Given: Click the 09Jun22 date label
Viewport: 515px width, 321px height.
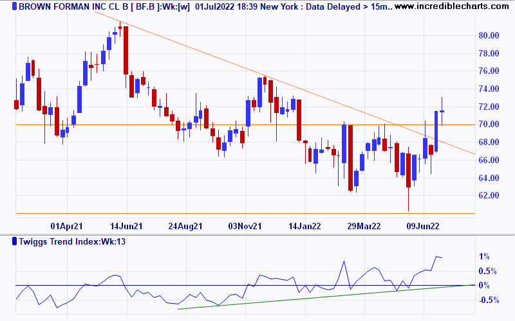Looking at the screenshot, I should pyautogui.click(x=423, y=227).
